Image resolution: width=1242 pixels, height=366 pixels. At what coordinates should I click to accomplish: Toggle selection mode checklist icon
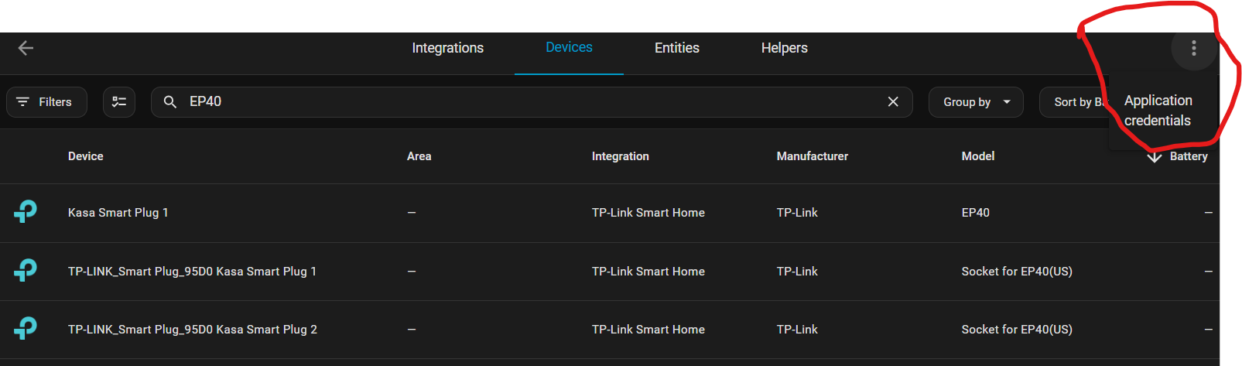(x=119, y=101)
